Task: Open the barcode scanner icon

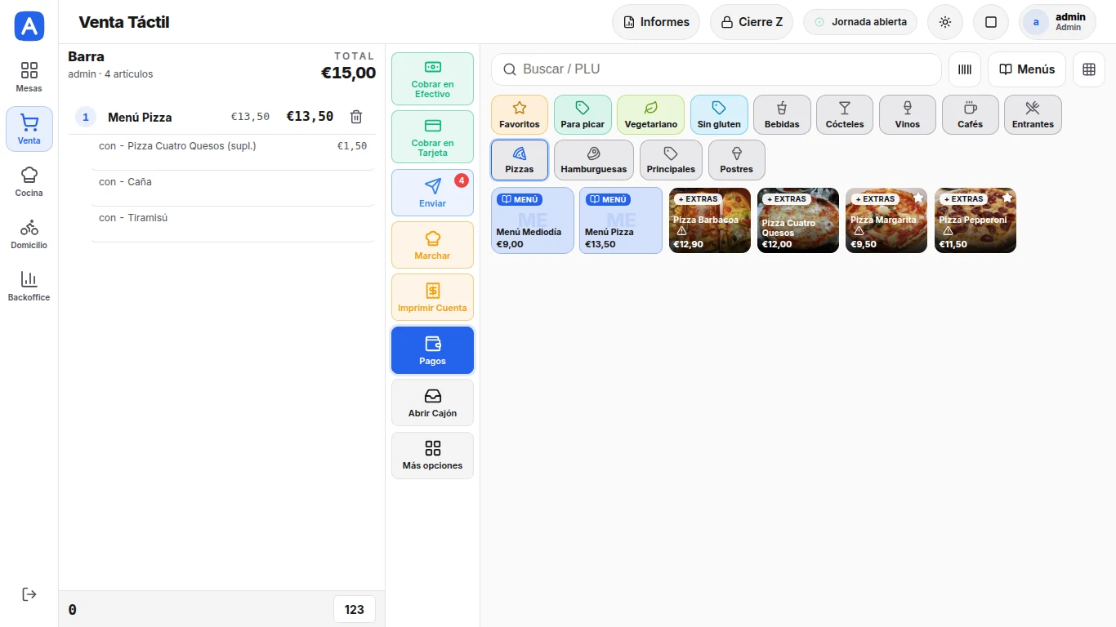Action: pos(965,69)
